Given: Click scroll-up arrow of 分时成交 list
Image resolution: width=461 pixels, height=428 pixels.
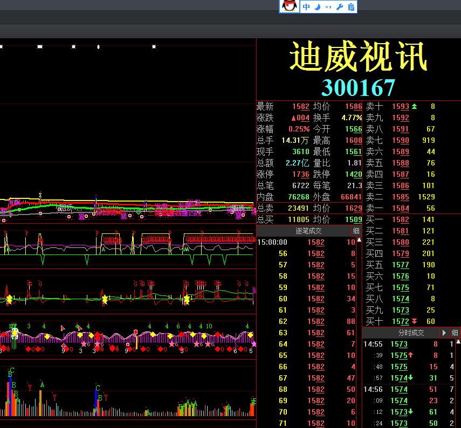Looking at the screenshot, I should (458, 342).
